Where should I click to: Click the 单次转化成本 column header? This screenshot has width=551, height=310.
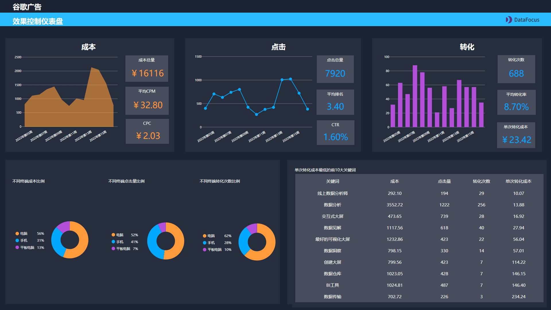coord(519,181)
